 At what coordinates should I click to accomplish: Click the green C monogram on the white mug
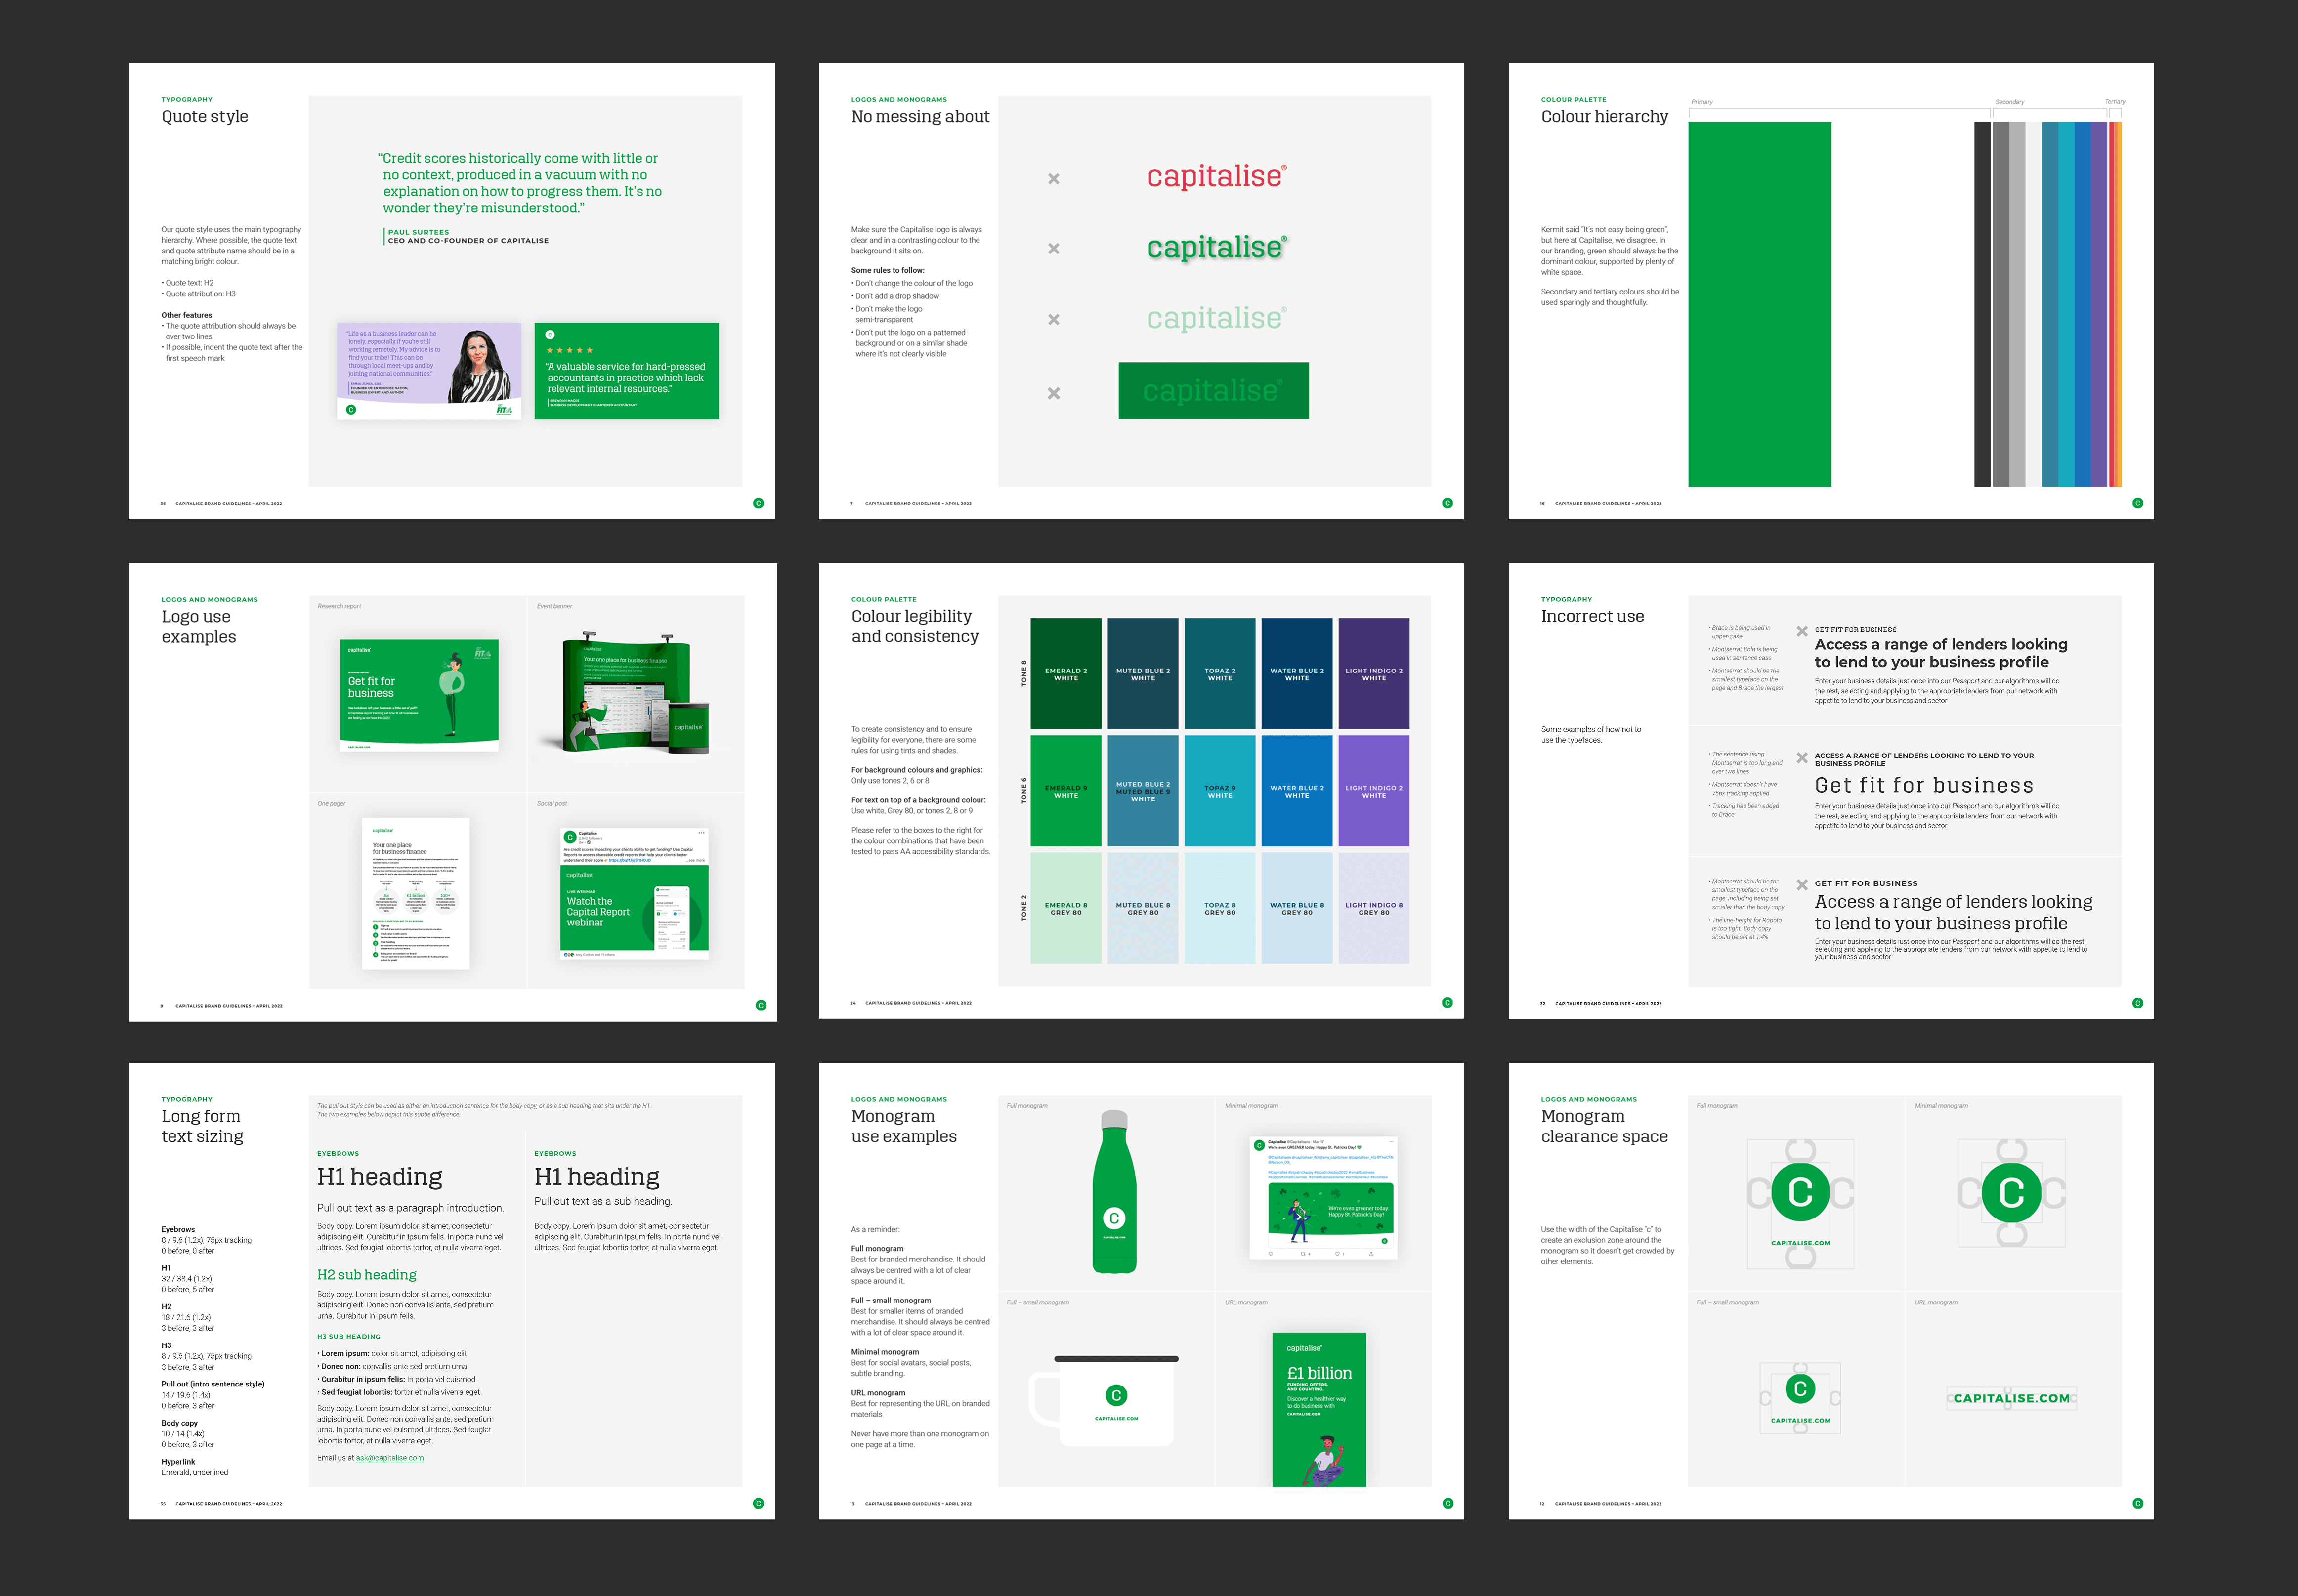[x=1116, y=1395]
